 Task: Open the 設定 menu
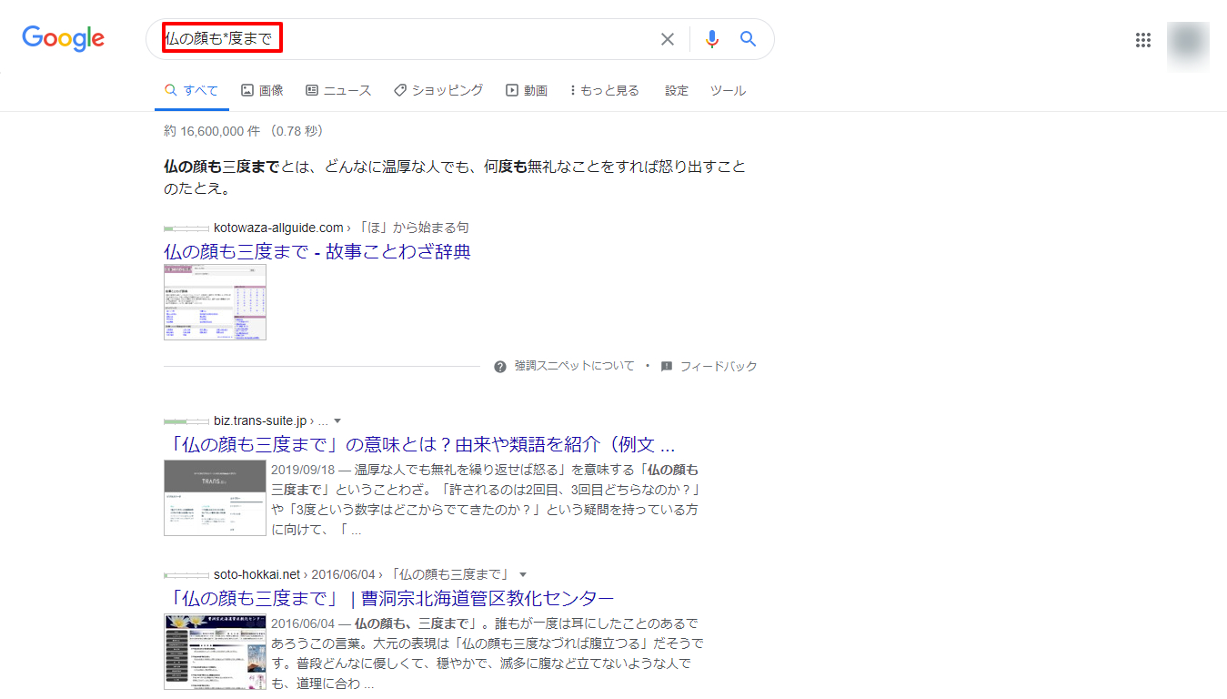coord(677,90)
